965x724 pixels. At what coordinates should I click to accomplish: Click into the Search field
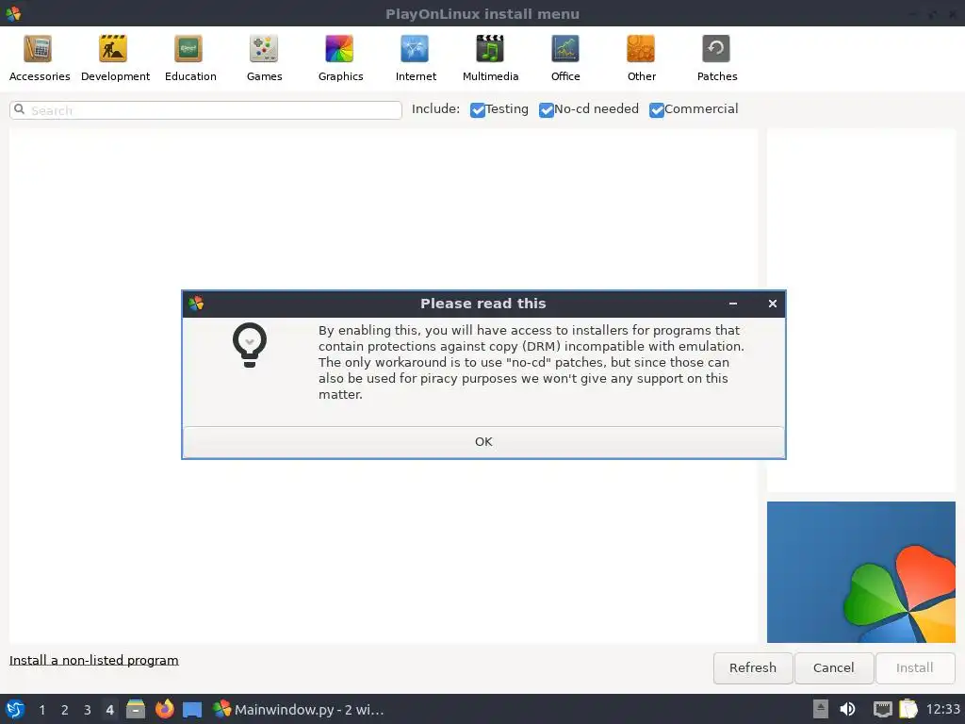point(205,110)
